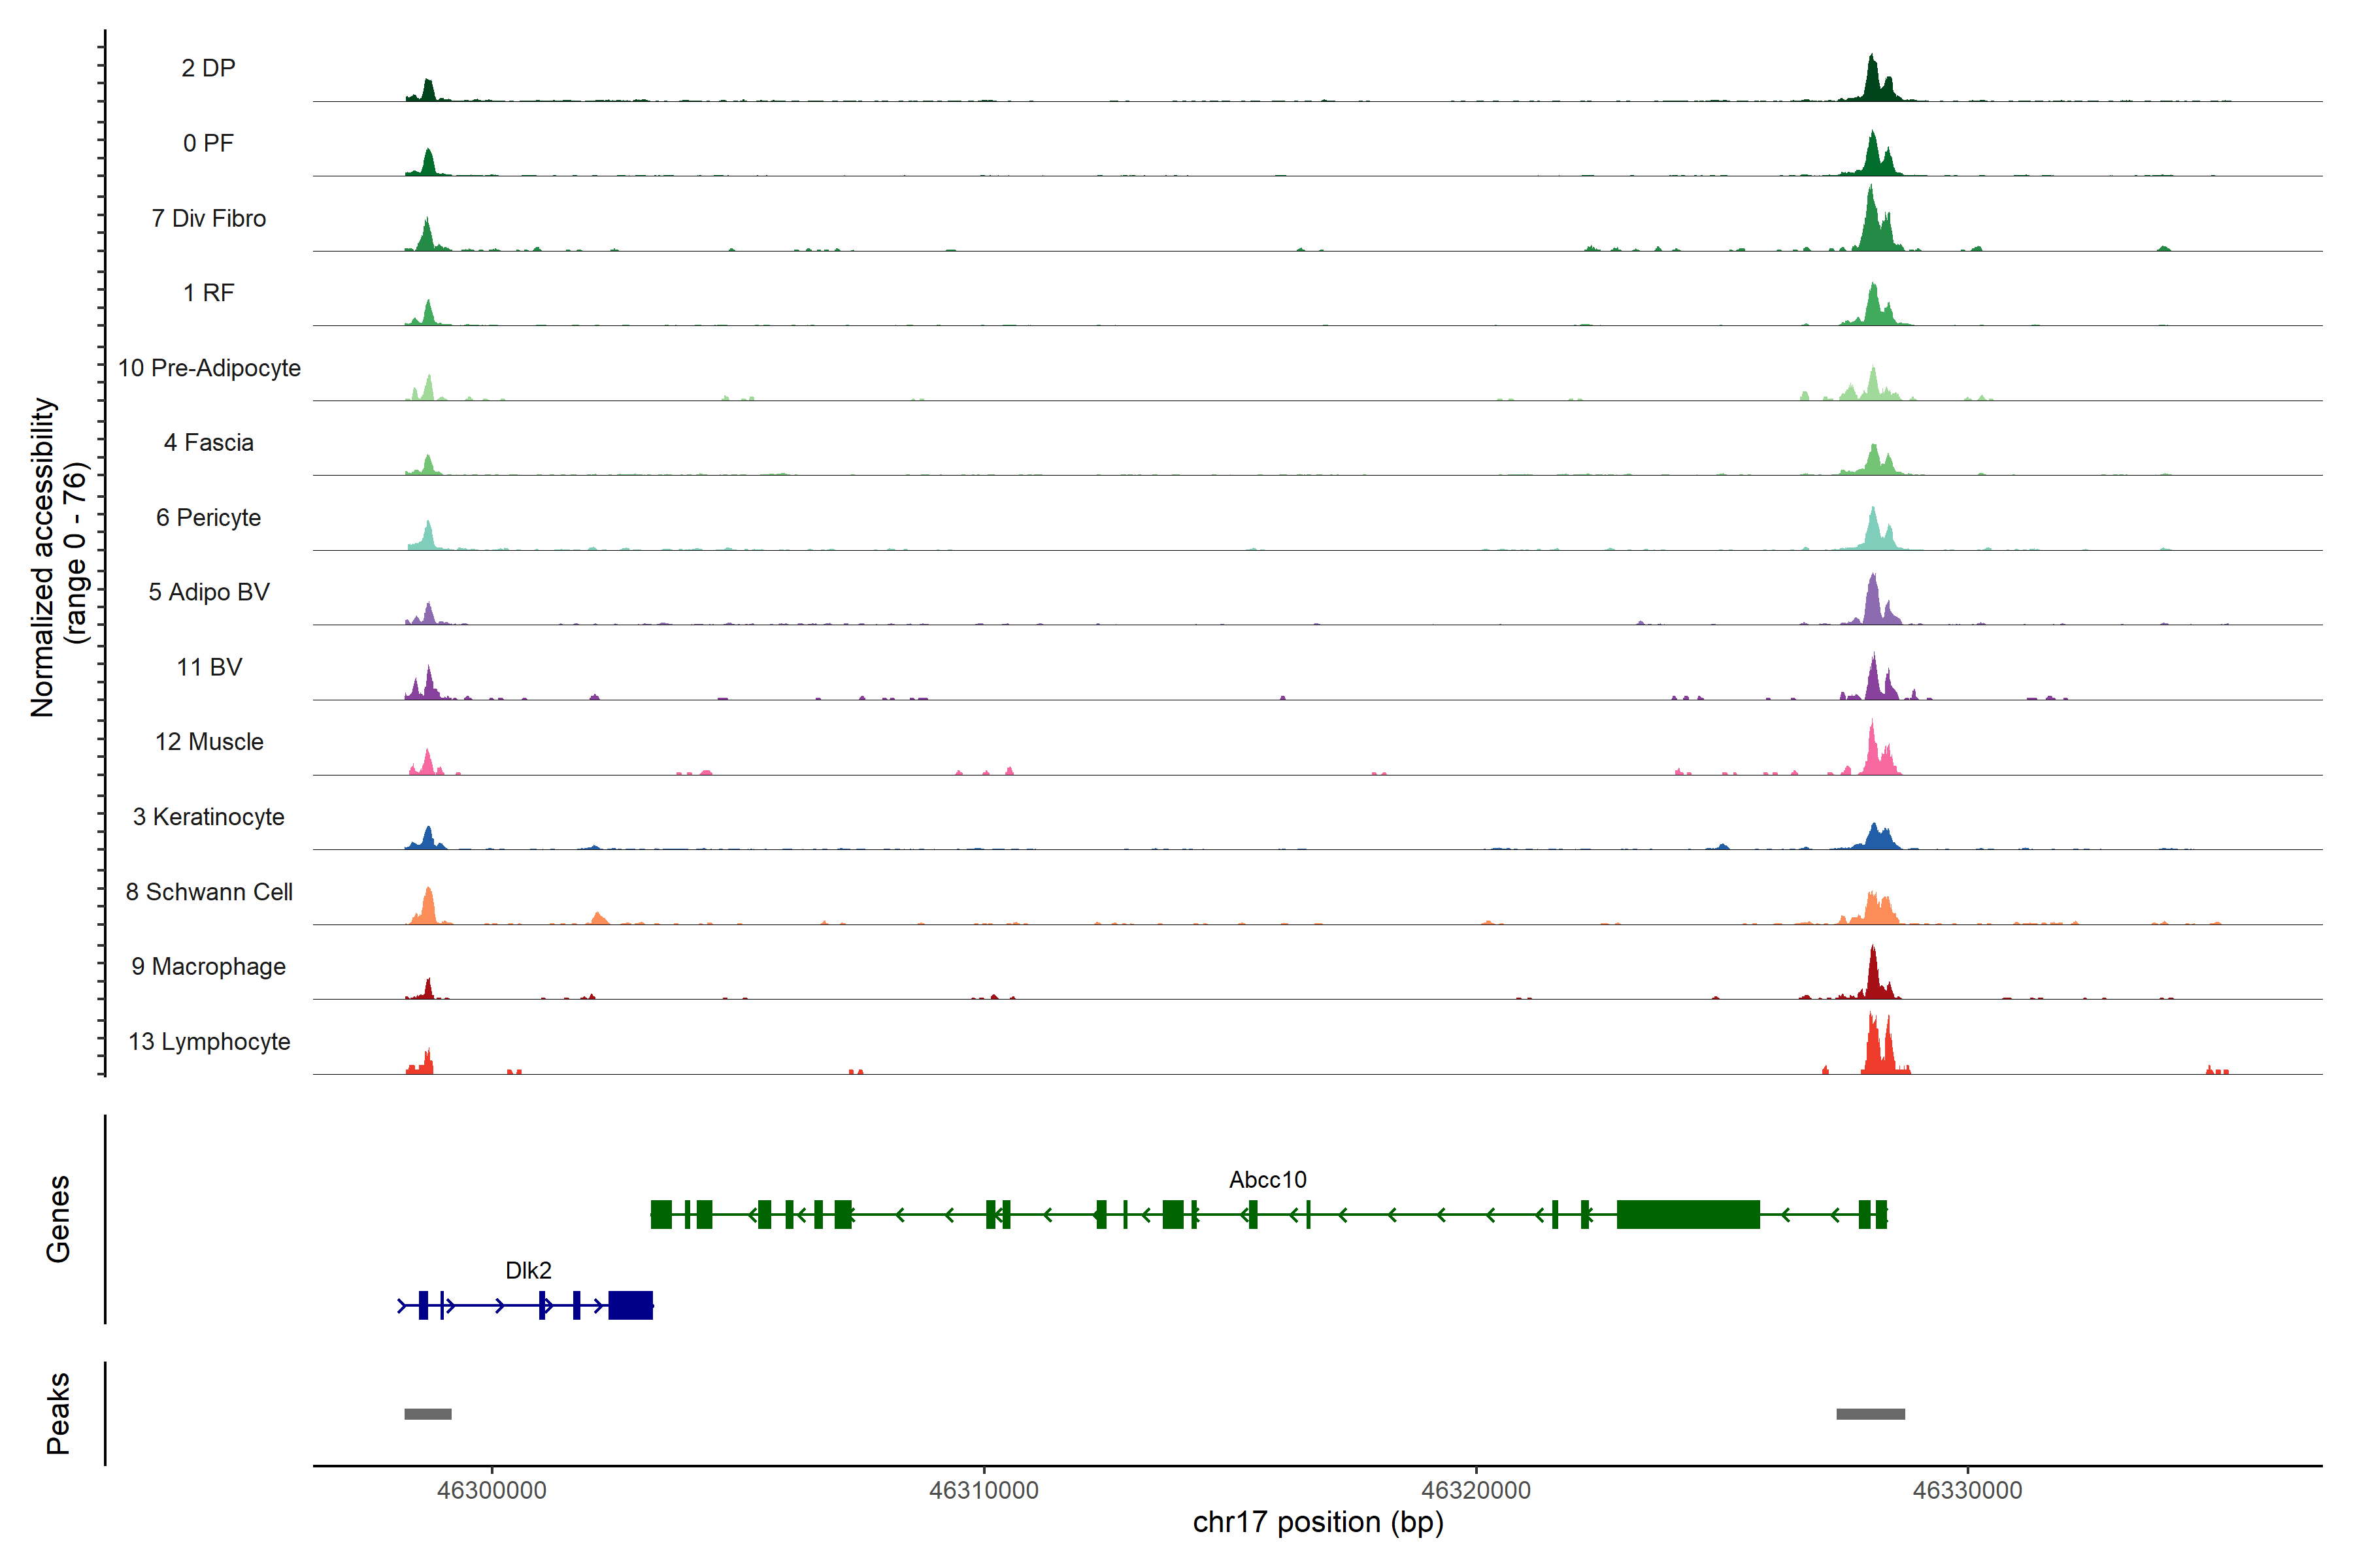Click the large green Abcc10 exon block
This screenshot has width=2353, height=1568.
[x=1688, y=1214]
